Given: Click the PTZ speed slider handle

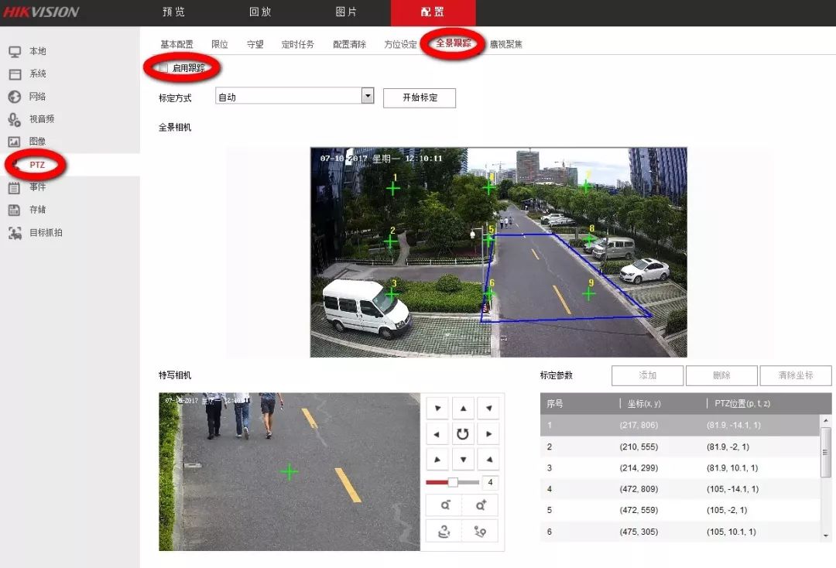Looking at the screenshot, I should (453, 482).
